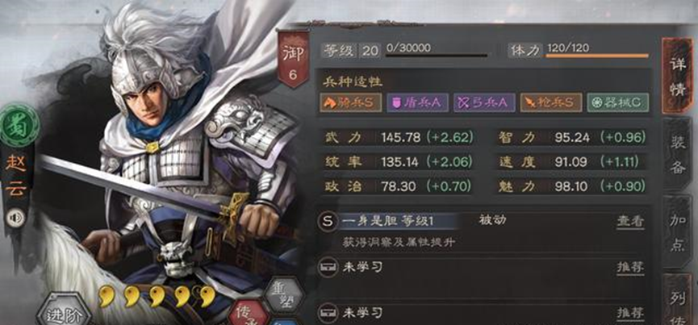The height and width of the screenshot is (325, 698).
Task: Switch to the 装备 equipment tab
Action: [x=678, y=153]
